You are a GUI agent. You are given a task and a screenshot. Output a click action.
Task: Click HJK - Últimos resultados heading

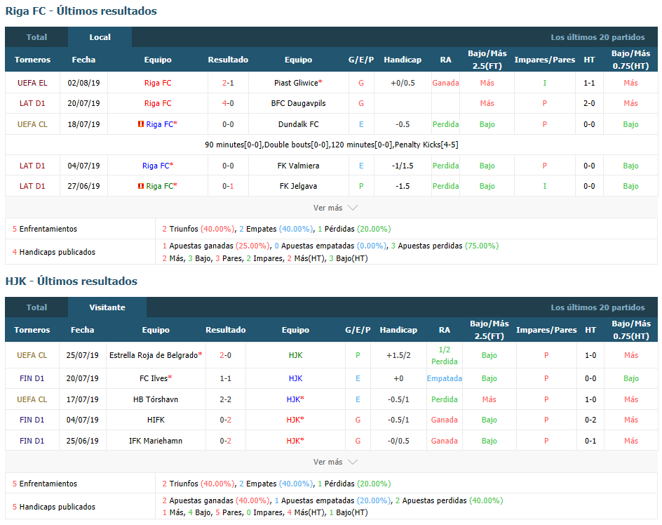click(71, 281)
